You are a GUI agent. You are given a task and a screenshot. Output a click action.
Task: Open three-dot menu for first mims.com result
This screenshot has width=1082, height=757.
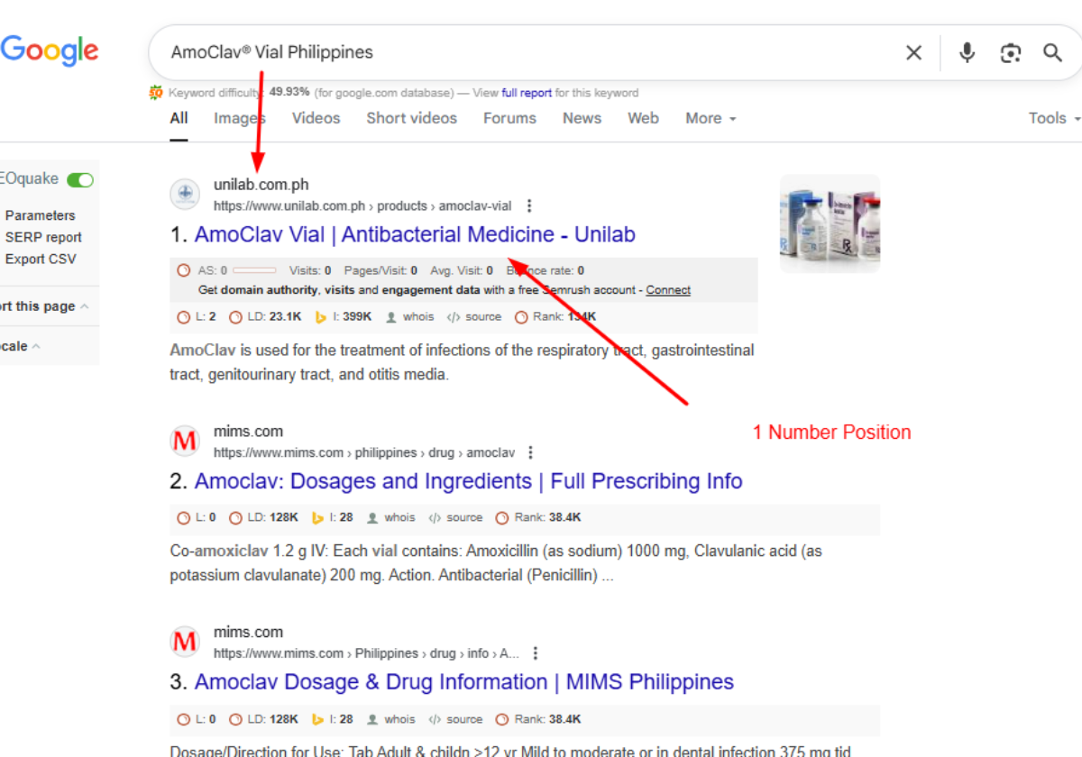[x=531, y=452]
